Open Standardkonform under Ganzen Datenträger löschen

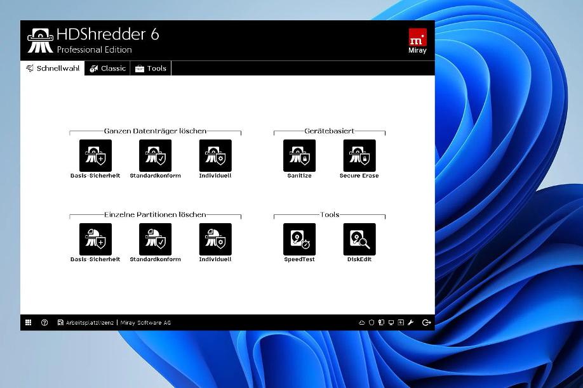tap(156, 155)
